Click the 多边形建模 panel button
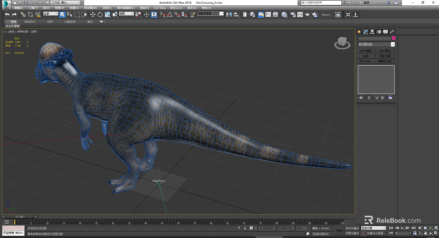The image size is (439, 238). (12, 26)
